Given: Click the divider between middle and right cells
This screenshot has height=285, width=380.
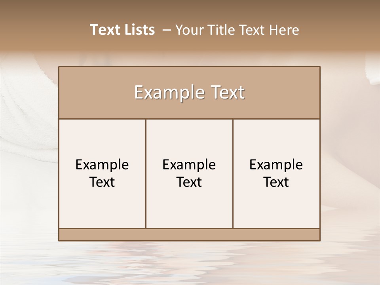Looking at the screenshot, I should click(233, 174).
